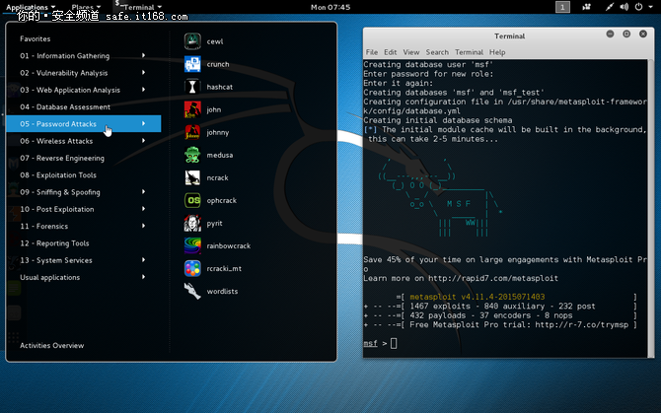Select 05 - Password Attacks category
Screen dimensions: 661x413
84,124
